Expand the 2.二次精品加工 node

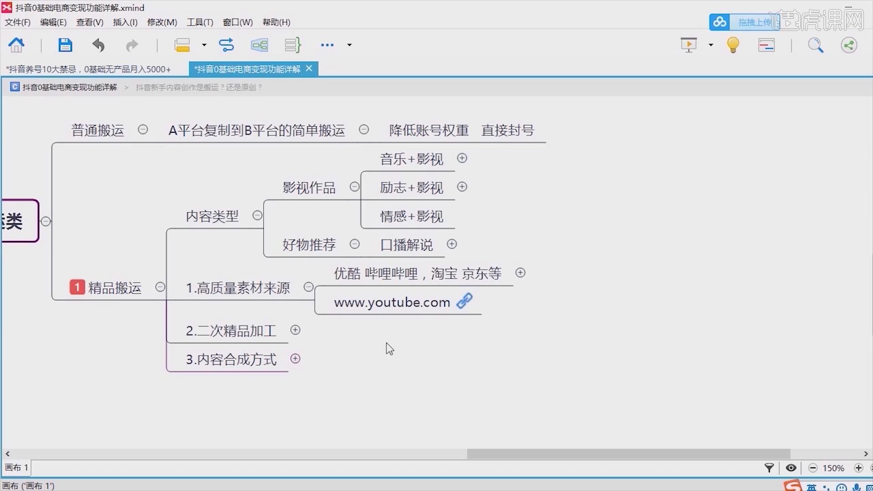click(296, 330)
